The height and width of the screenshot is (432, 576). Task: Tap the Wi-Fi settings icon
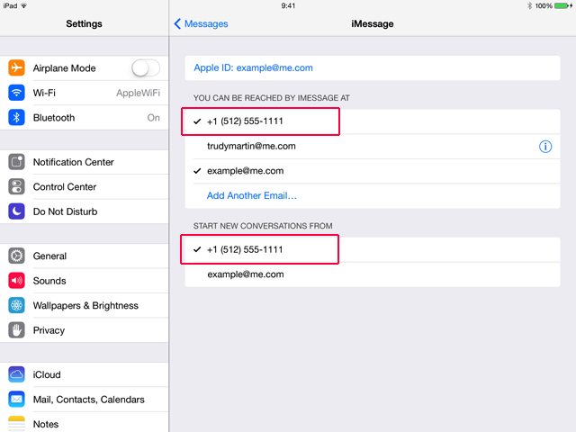pos(16,93)
